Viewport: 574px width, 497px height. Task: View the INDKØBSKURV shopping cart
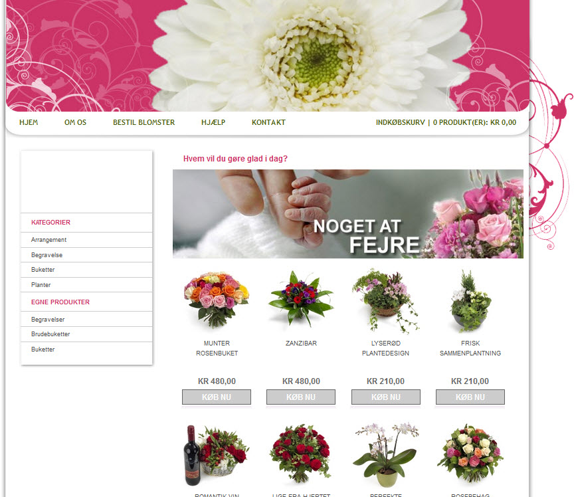click(x=446, y=122)
